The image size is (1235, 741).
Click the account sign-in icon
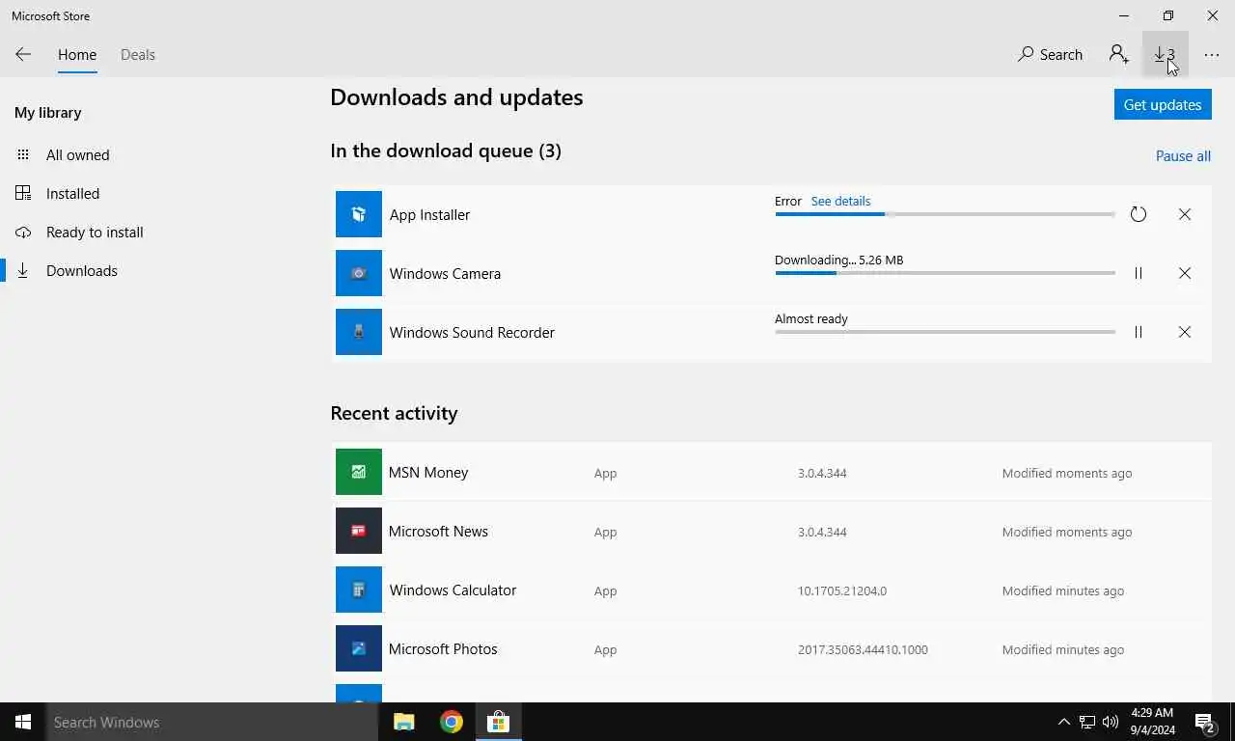[1119, 54]
